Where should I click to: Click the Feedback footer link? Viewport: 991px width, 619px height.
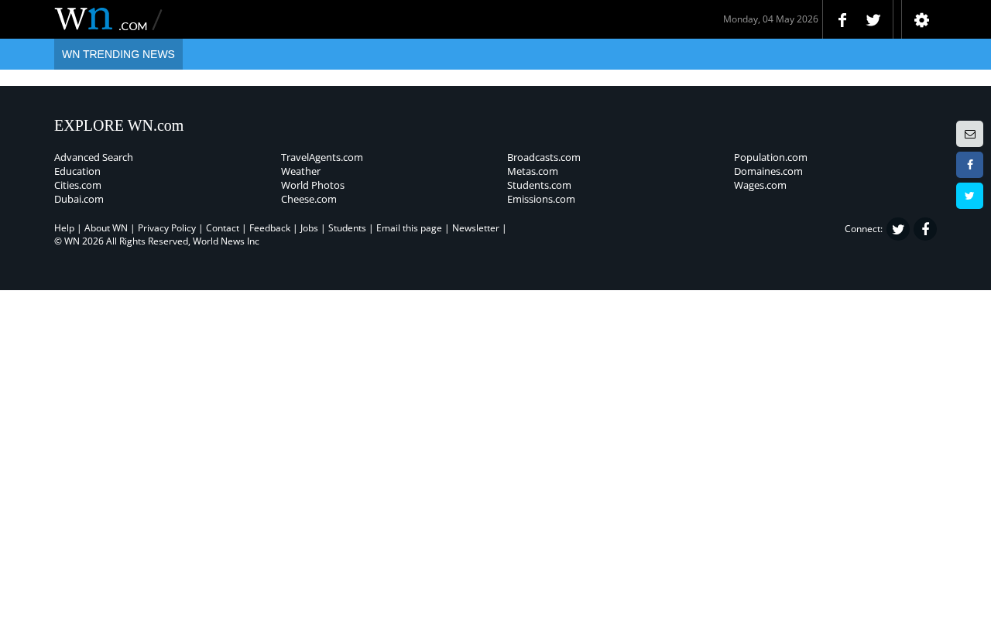(269, 227)
